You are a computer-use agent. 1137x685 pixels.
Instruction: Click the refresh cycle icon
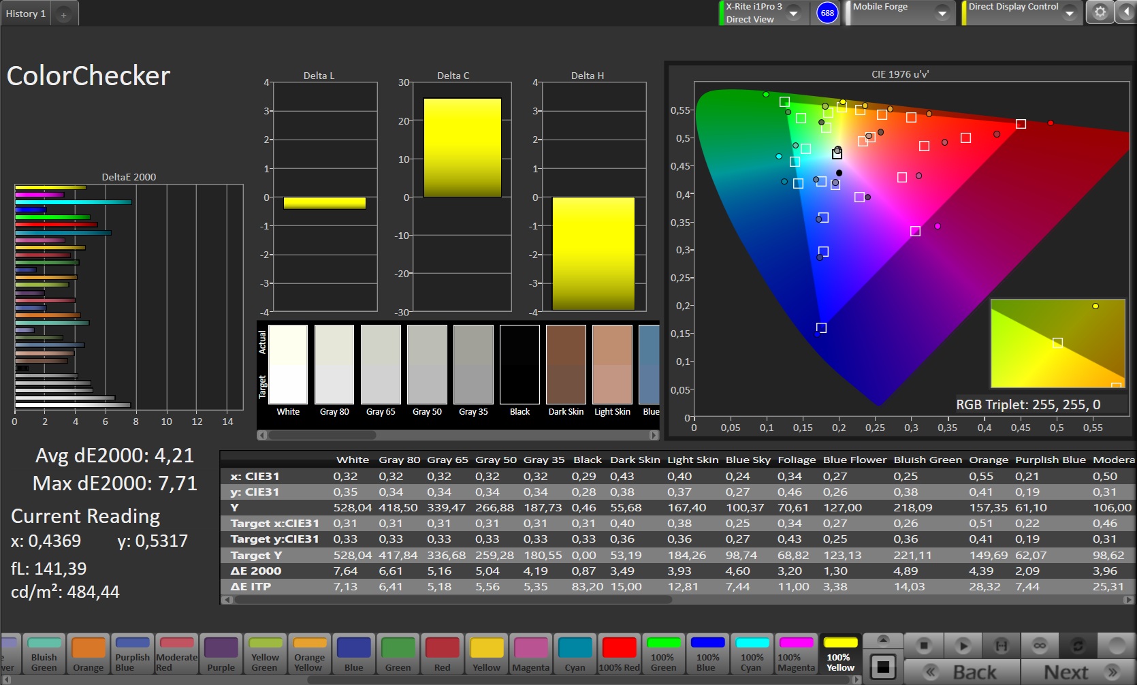point(1078,645)
